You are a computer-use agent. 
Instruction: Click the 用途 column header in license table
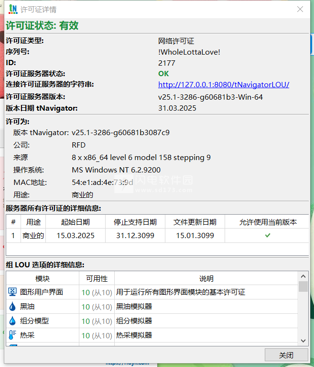[x=33, y=222]
